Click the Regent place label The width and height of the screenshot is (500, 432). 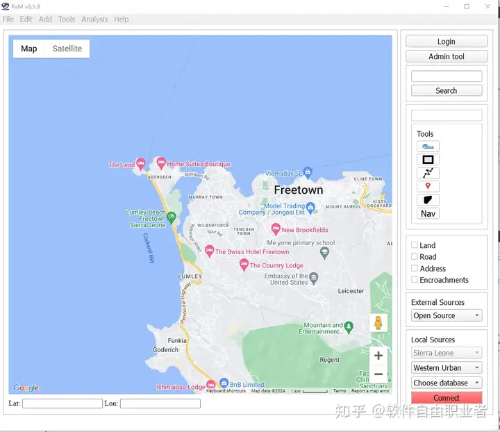click(x=330, y=360)
